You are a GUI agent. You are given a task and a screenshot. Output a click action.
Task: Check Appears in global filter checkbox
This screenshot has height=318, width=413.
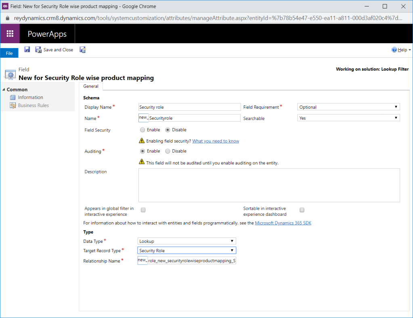point(143,210)
